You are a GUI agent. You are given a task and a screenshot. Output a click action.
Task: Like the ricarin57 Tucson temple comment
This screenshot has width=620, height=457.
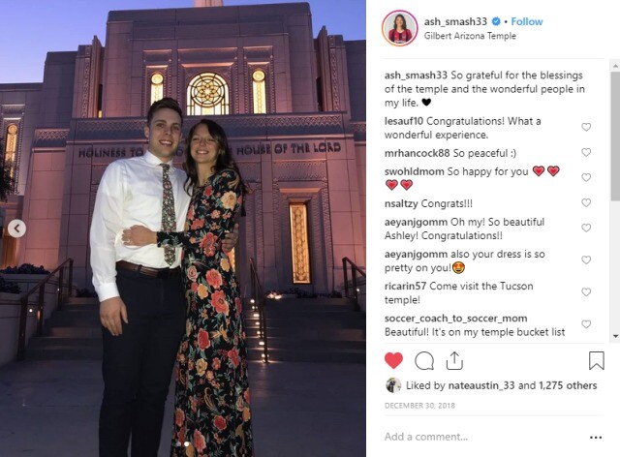click(x=586, y=292)
